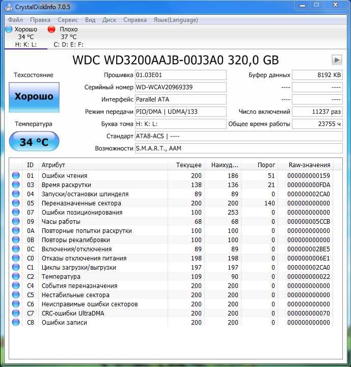Click status icon for Время раскрутки row
The height and width of the screenshot is (367, 351).
point(16,185)
